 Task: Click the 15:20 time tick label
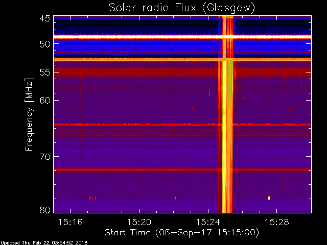tap(139, 223)
